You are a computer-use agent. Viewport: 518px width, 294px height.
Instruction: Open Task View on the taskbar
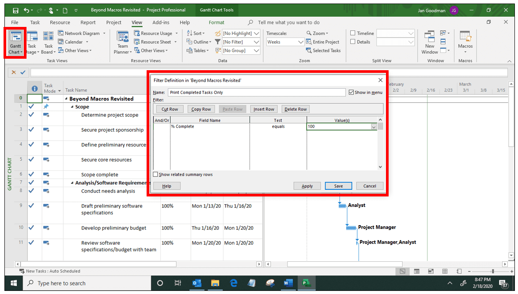coord(178,283)
